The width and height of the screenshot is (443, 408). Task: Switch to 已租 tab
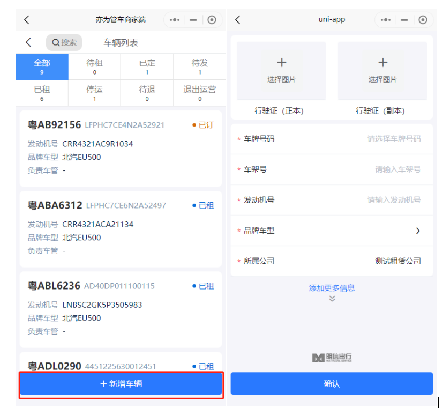(x=42, y=93)
